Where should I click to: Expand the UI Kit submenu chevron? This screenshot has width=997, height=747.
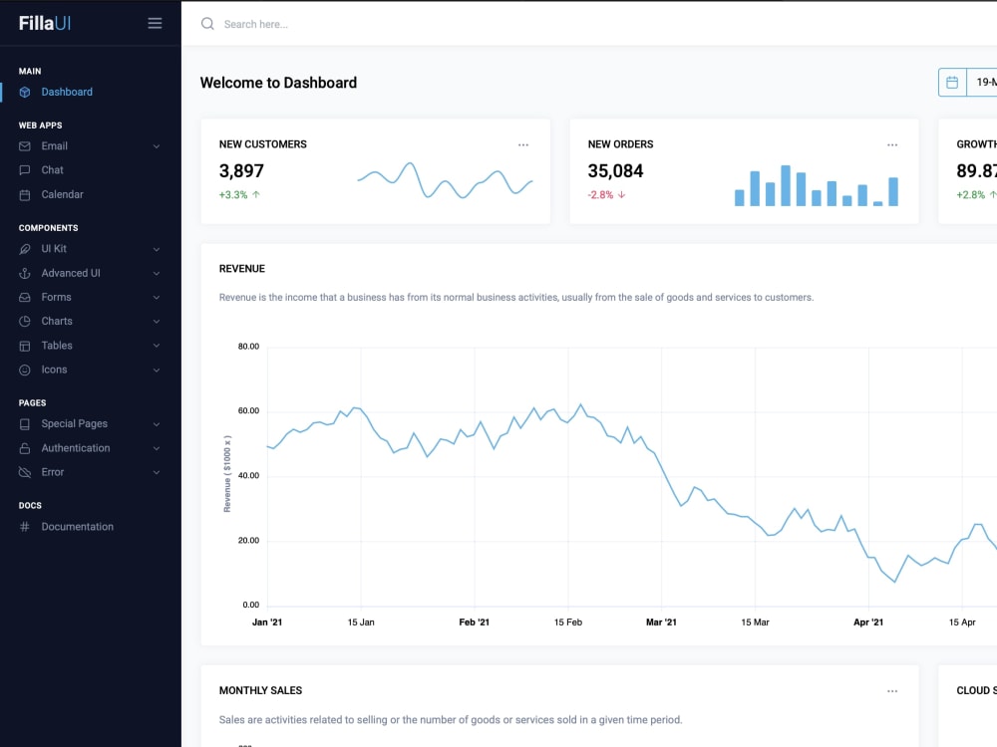tap(157, 250)
